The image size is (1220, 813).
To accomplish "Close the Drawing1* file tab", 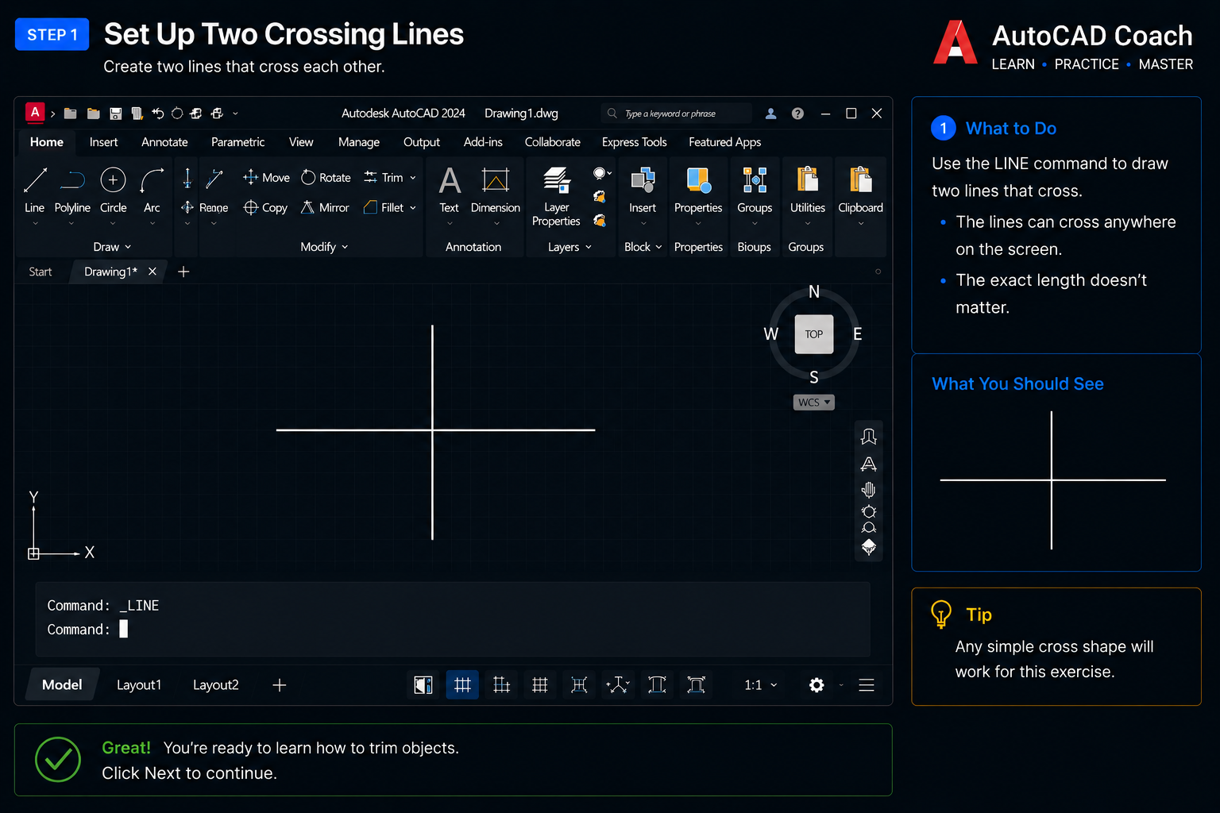I will coord(152,272).
